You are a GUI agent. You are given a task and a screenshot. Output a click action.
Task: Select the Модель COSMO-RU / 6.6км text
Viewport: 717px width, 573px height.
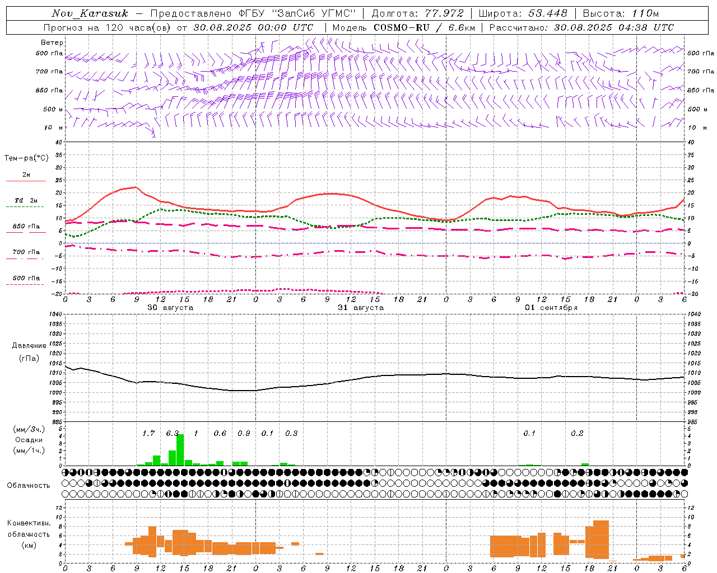tap(404, 27)
